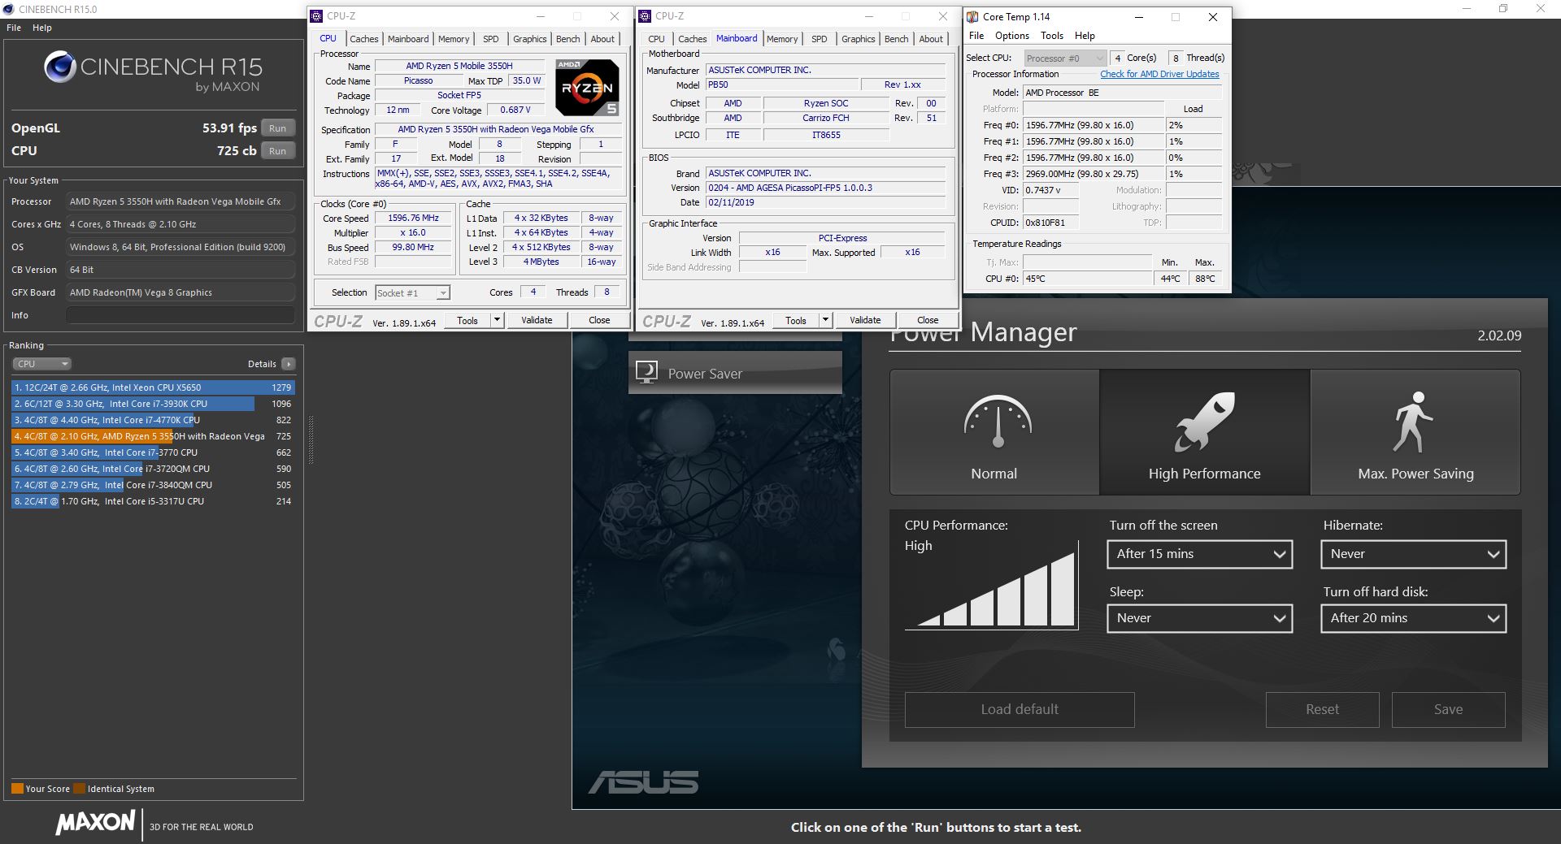
Task: Click the Ryzen 5 processor logo
Action: point(587,87)
